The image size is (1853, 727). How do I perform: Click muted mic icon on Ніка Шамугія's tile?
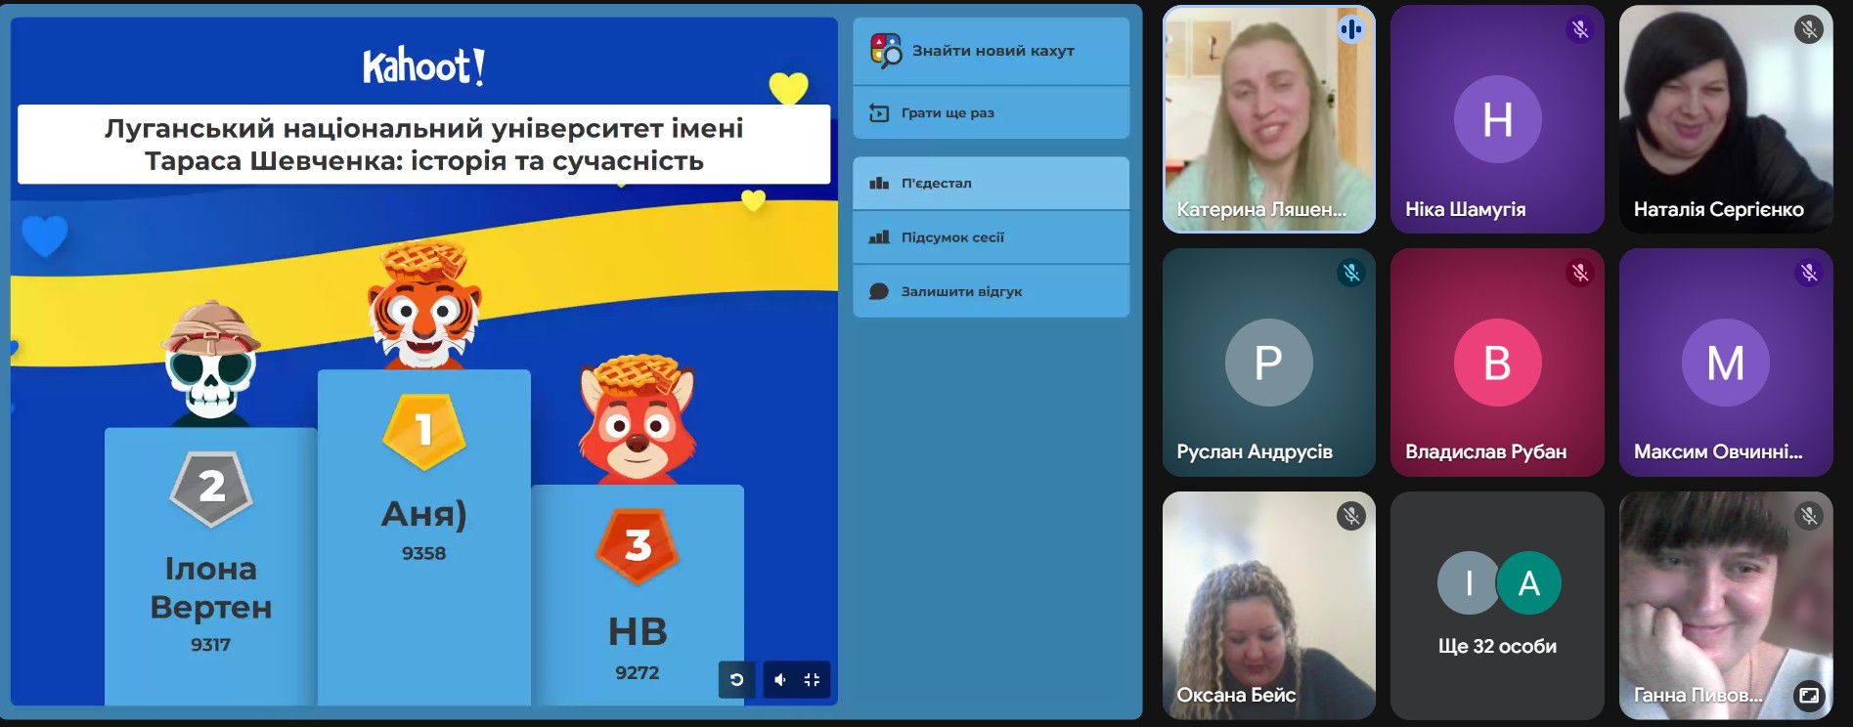1579,29
